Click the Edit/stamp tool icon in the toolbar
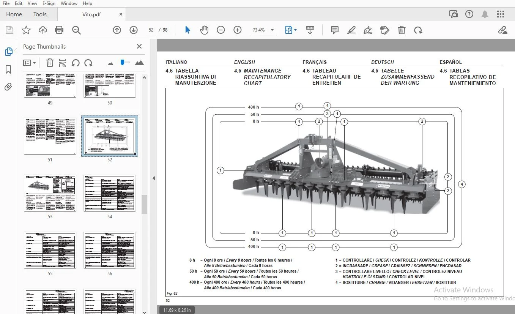Viewport: 515px width, 314px height. coord(385,30)
